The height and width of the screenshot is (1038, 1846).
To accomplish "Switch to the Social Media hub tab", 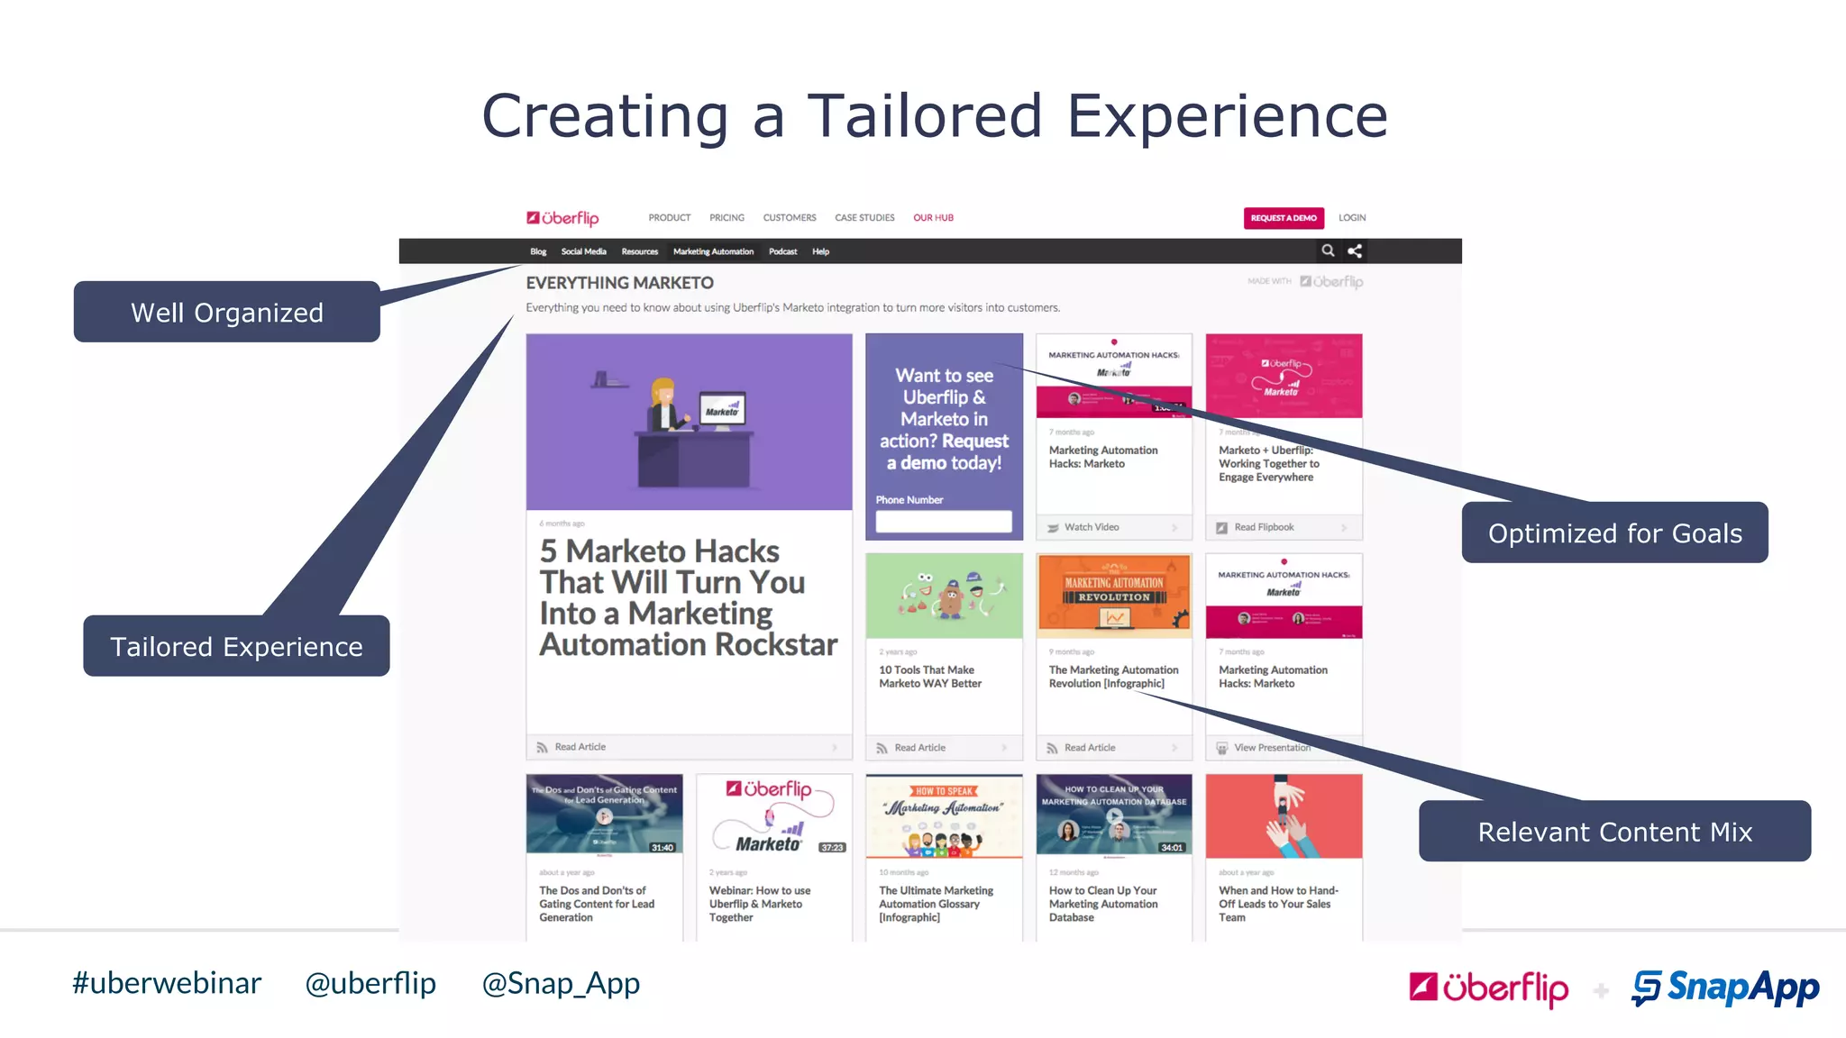I will [583, 251].
